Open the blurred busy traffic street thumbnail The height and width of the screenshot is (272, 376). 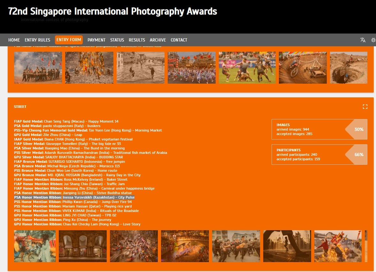coord(134,246)
